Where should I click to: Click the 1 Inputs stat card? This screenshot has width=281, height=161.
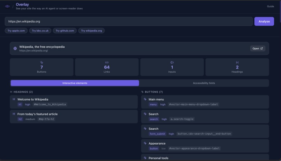[x=172, y=67]
